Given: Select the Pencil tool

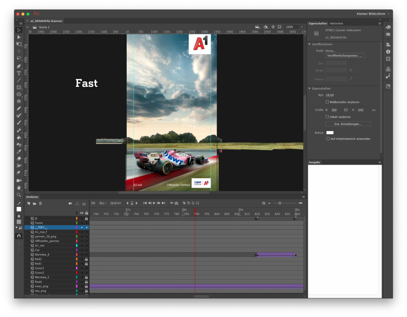Looking at the screenshot, I should click(19, 108).
